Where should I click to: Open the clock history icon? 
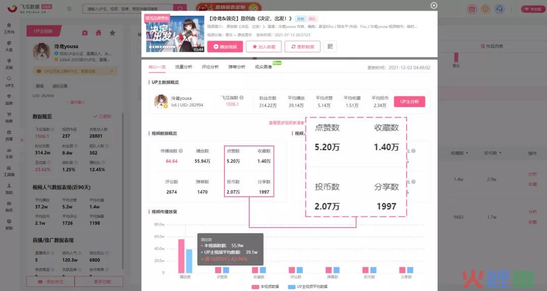pyautogui.click(x=486, y=9)
